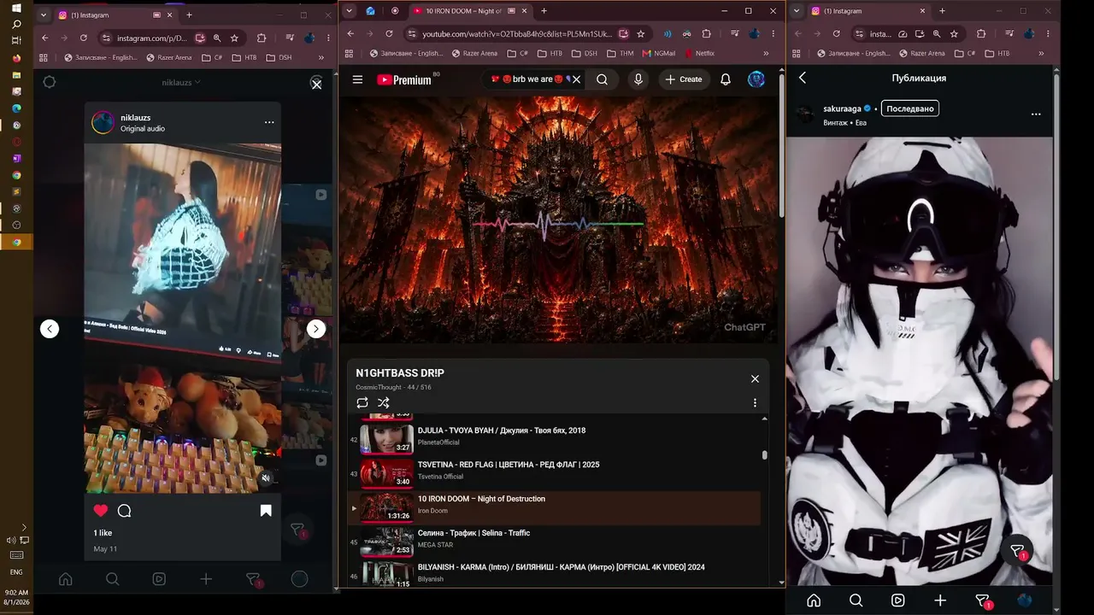
Task: Open tab search dropdown in the YouTube window
Action: [x=348, y=11]
